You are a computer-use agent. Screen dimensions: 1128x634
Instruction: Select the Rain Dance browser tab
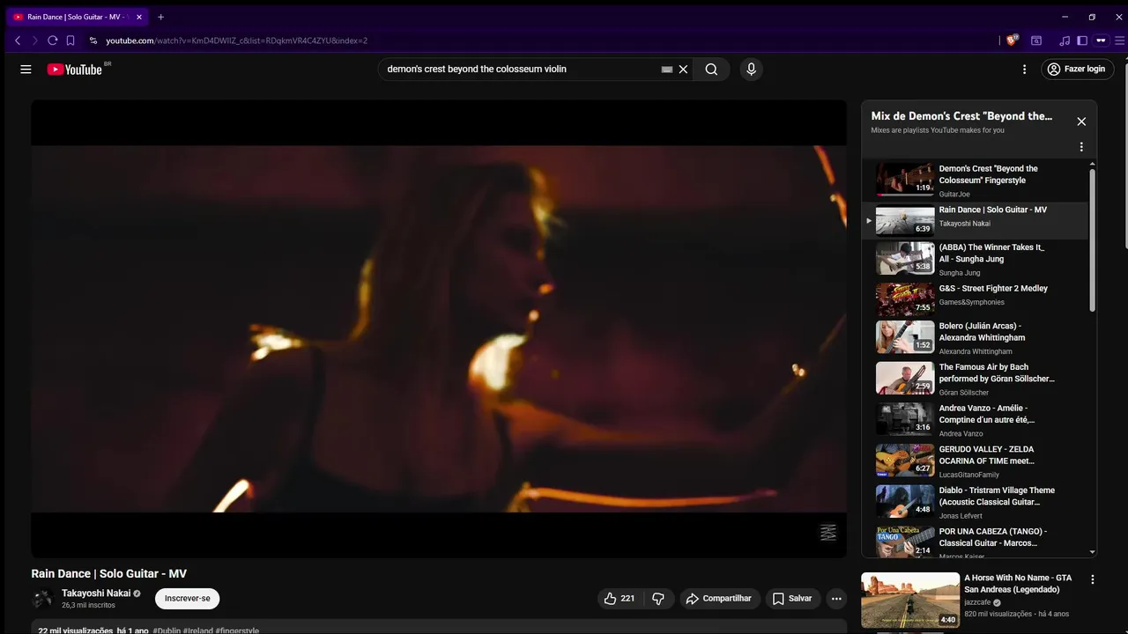78,17
